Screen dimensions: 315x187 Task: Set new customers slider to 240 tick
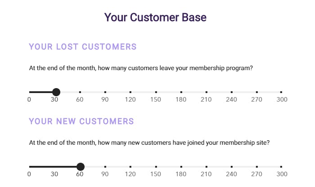232,167
